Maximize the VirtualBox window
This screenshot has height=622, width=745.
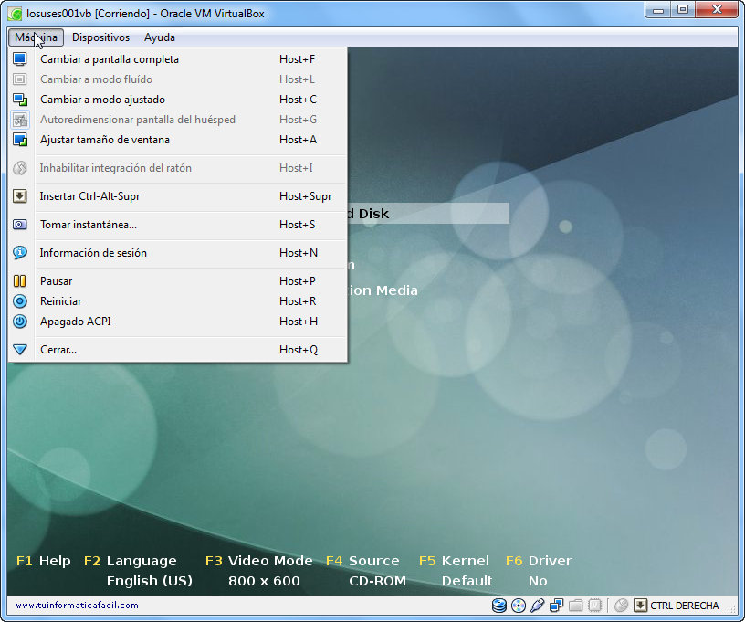(x=683, y=10)
